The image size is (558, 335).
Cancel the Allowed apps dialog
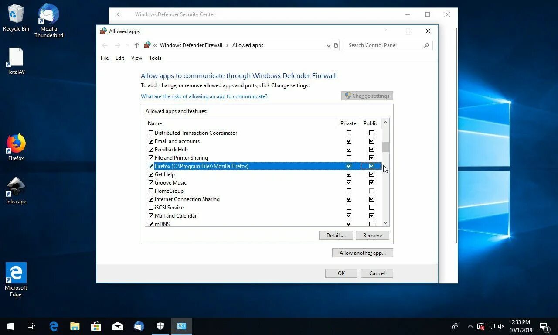coord(377,273)
